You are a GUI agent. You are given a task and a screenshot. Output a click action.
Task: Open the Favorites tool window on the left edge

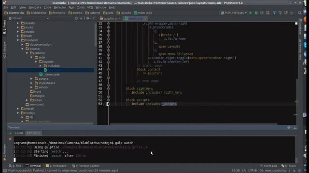pos(4,153)
